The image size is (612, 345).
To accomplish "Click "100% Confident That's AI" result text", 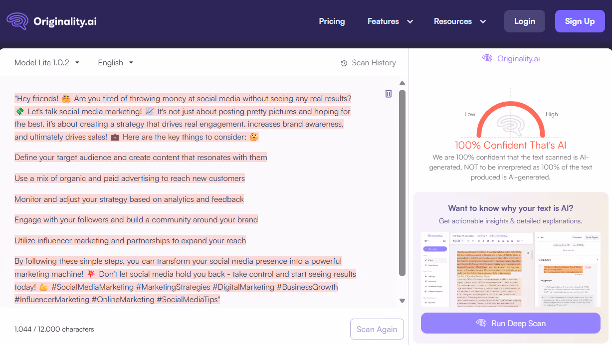I will (x=511, y=146).
